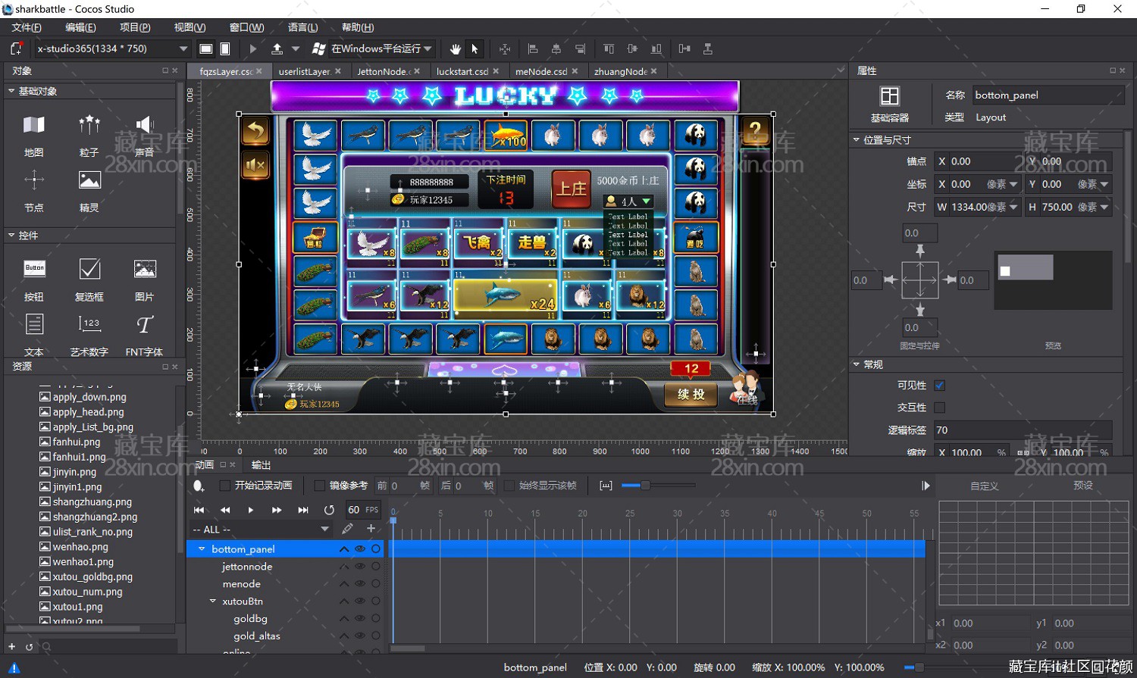Click the publish upload icon
The image size is (1137, 678).
[x=277, y=48]
